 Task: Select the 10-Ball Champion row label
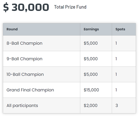tap(25, 74)
